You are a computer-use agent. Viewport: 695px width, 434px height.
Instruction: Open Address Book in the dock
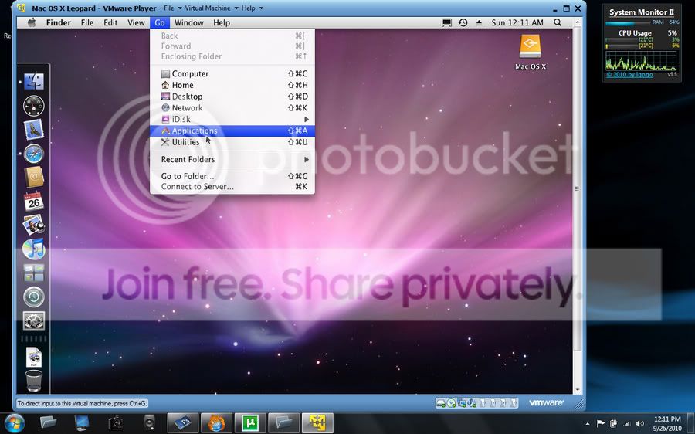(34, 178)
